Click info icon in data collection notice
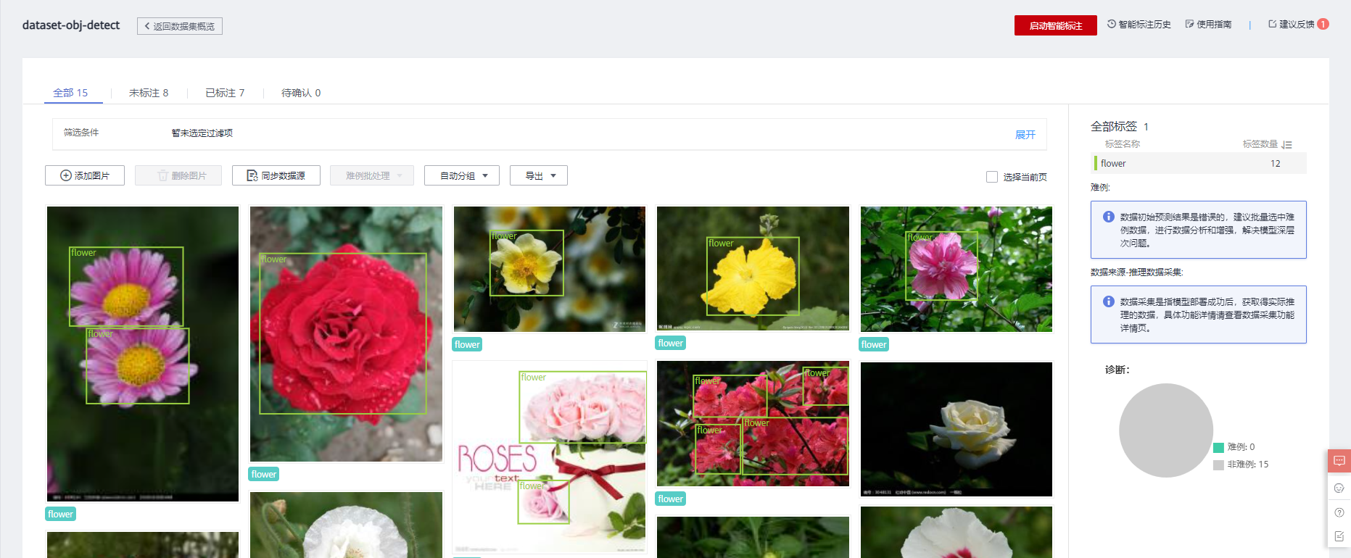Viewport: 1351px width, 558px height. click(1109, 301)
